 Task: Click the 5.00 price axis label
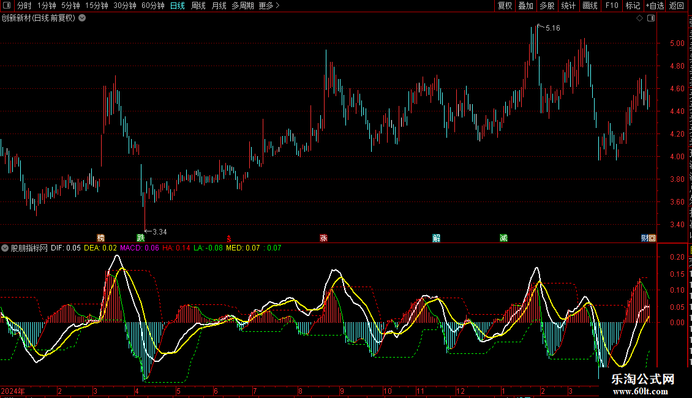(x=677, y=43)
